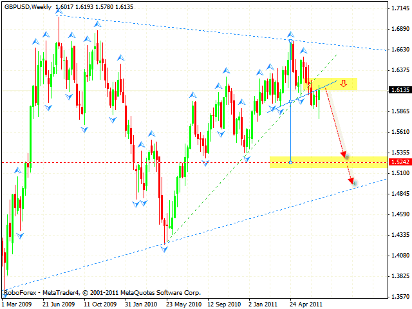Click the bottom anchor square at the 1.5242 level
Image resolution: width=412 pixels, height=309 pixels.
pyautogui.click(x=290, y=163)
